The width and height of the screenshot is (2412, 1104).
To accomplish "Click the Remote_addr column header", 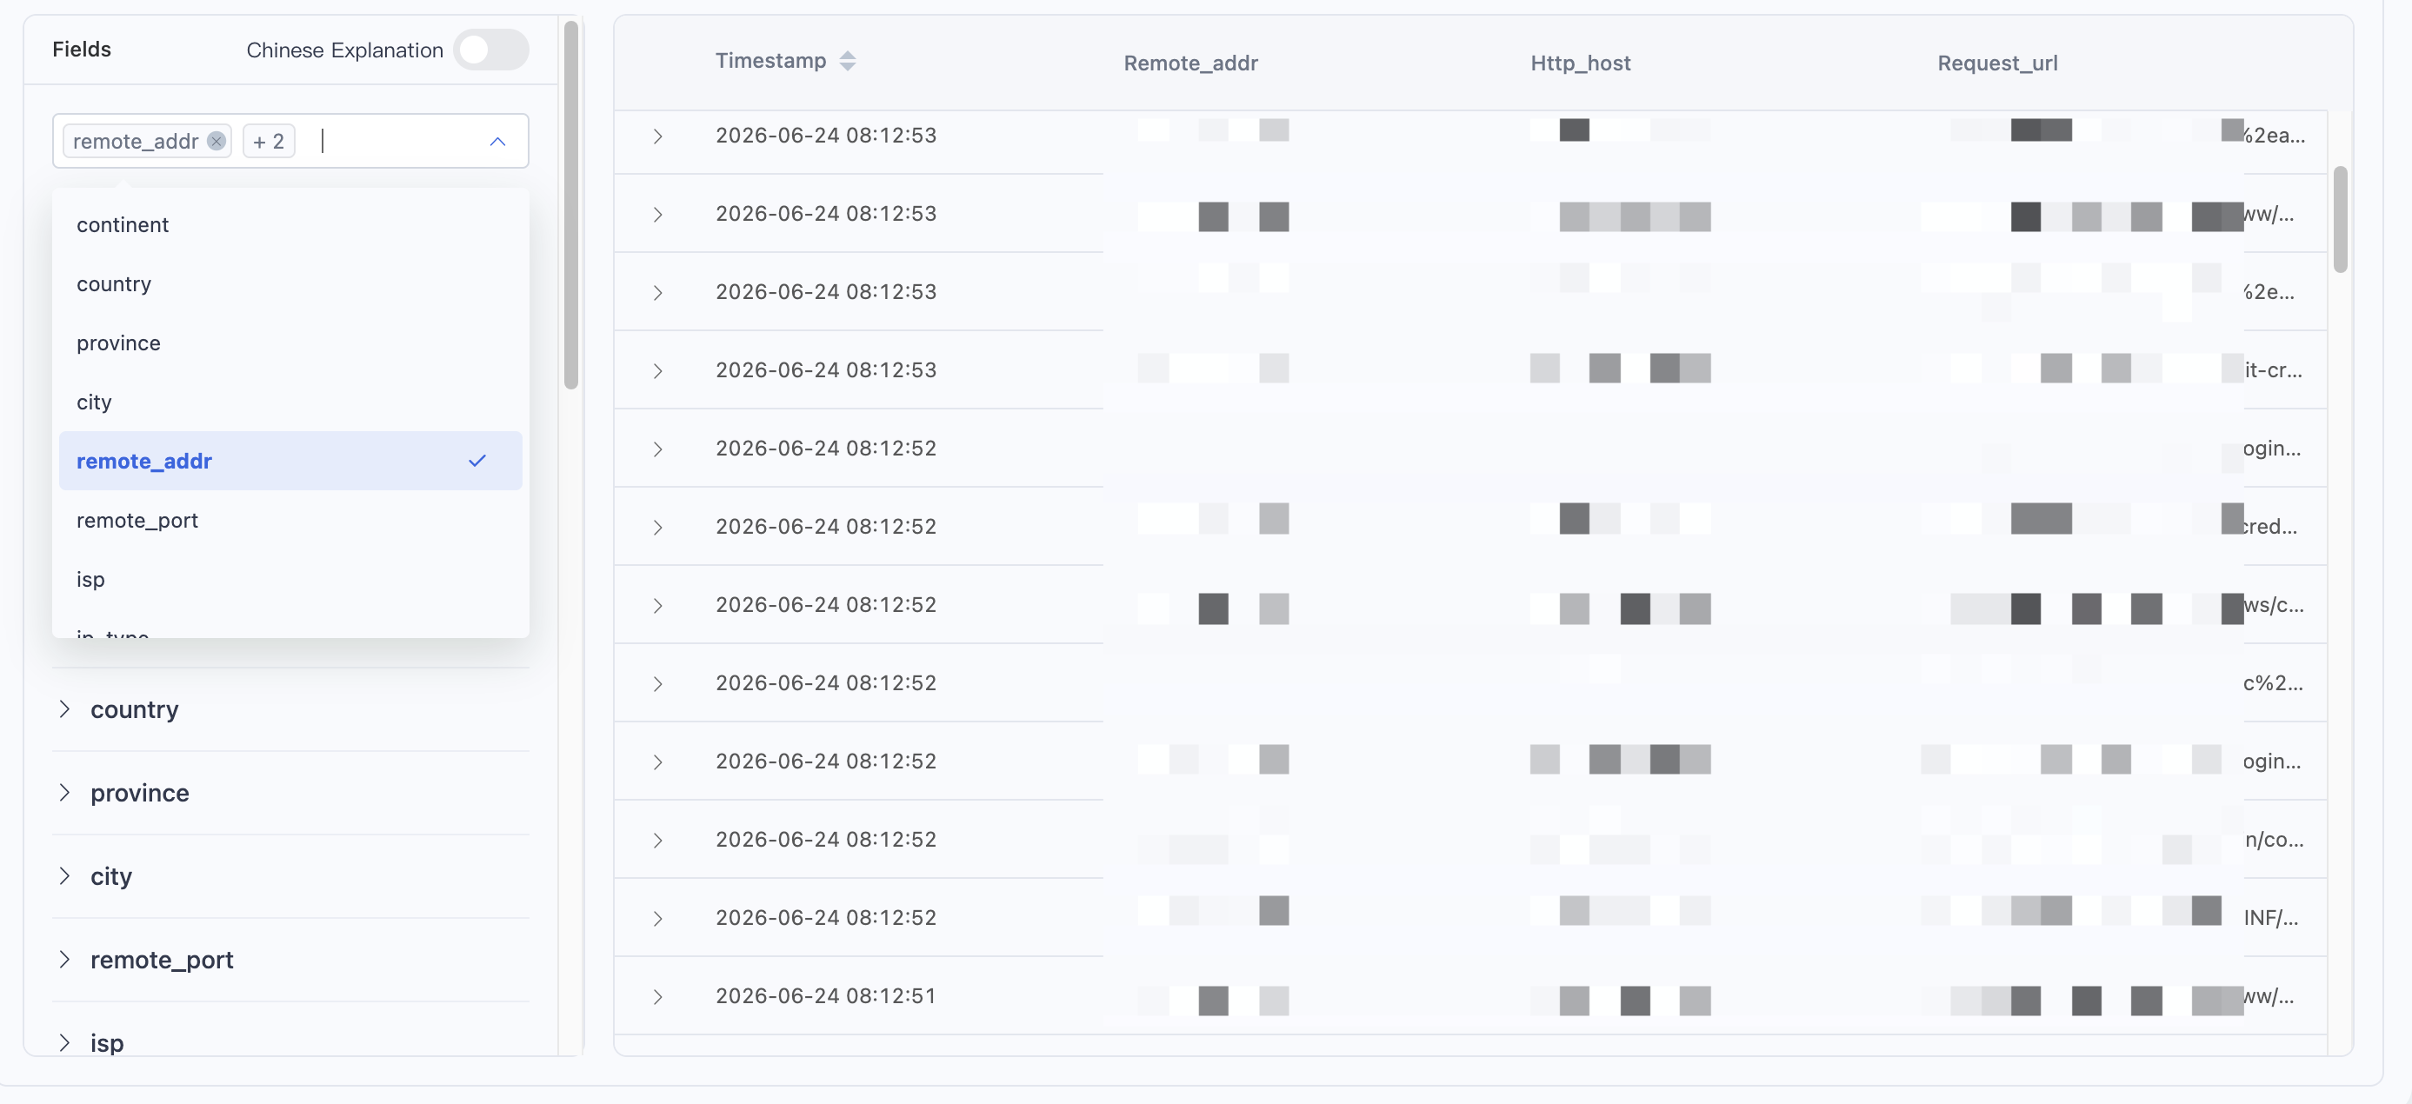I will tap(1190, 63).
